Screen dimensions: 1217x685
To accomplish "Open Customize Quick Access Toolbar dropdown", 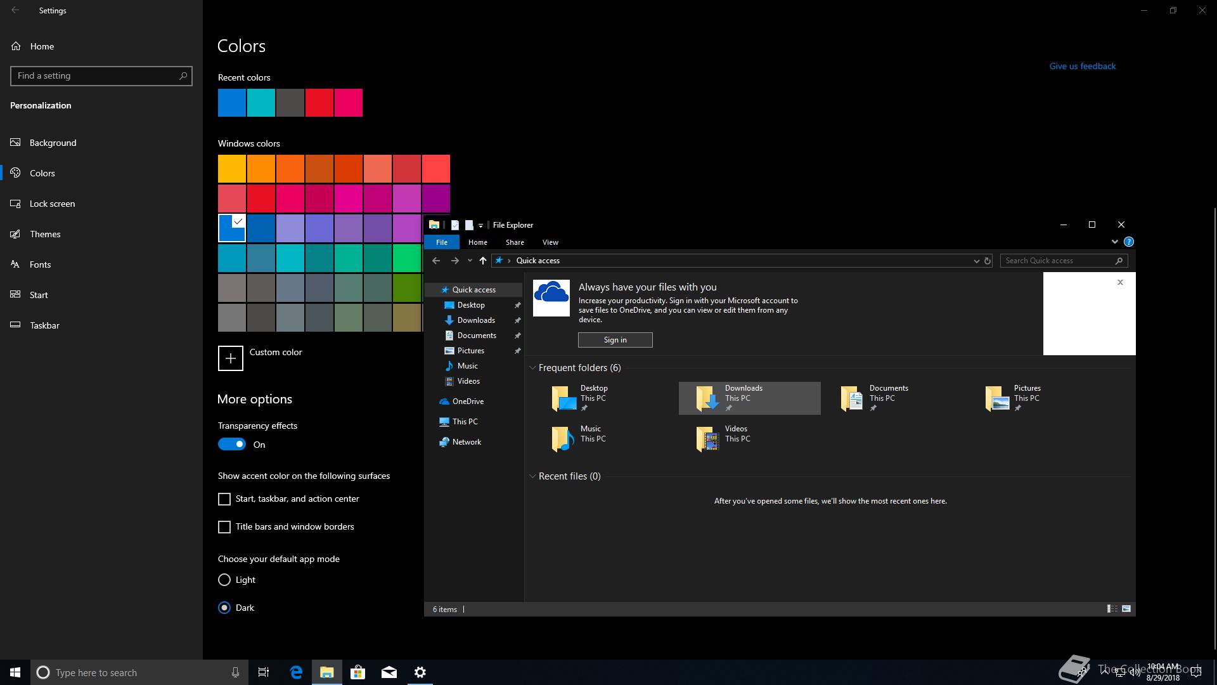I will [480, 225].
